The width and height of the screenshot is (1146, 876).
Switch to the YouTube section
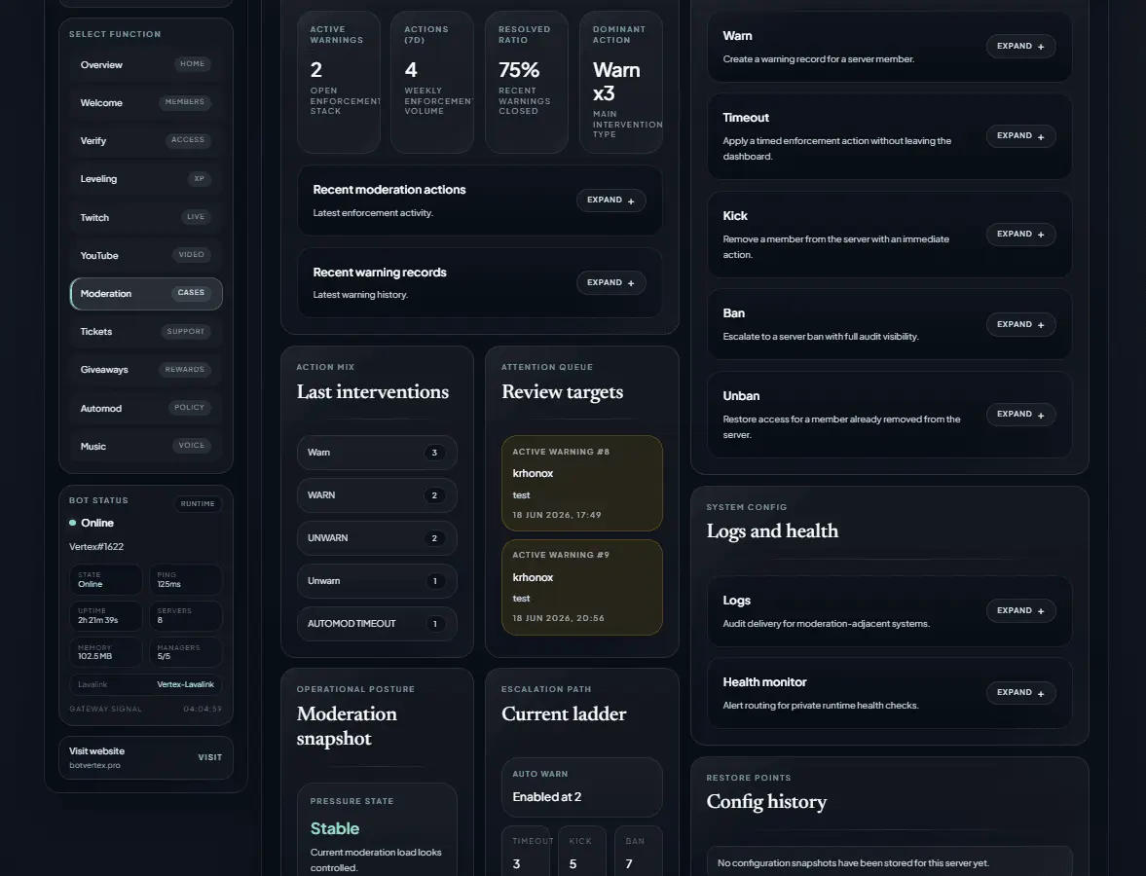(145, 255)
